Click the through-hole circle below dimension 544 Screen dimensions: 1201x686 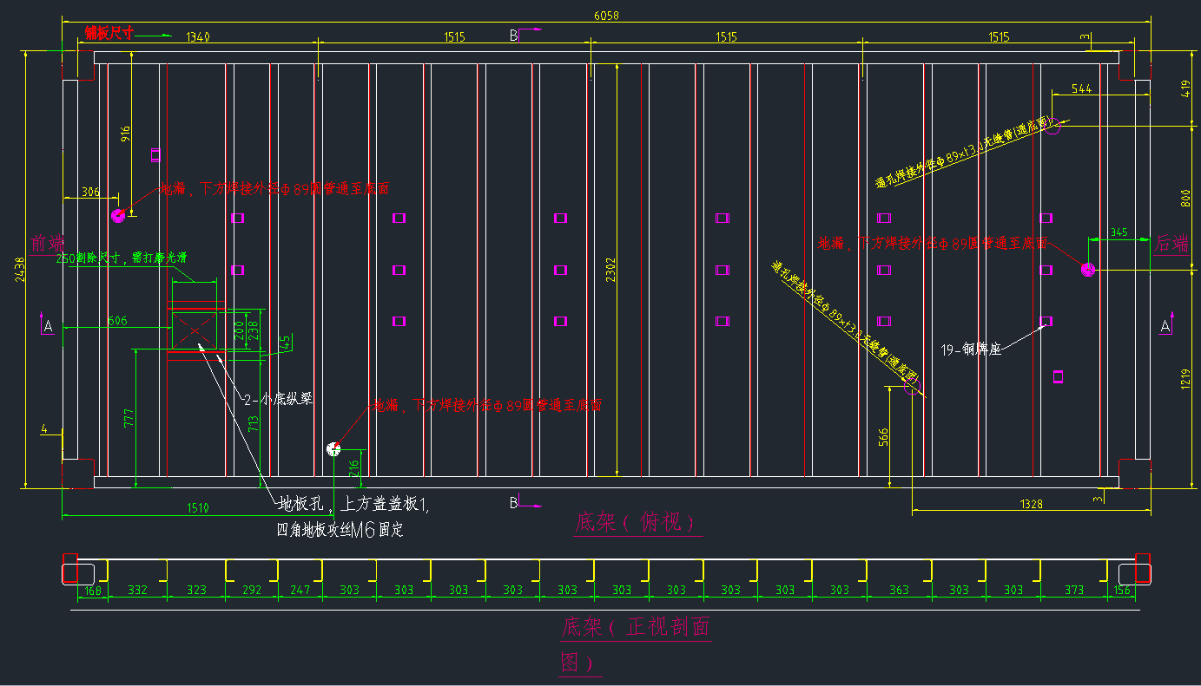(1054, 128)
